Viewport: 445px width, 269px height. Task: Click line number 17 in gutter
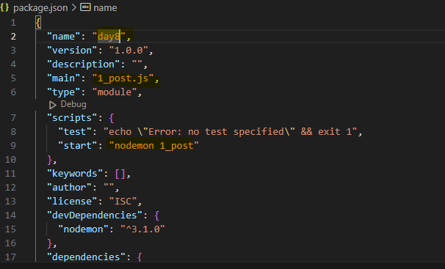pos(10,257)
